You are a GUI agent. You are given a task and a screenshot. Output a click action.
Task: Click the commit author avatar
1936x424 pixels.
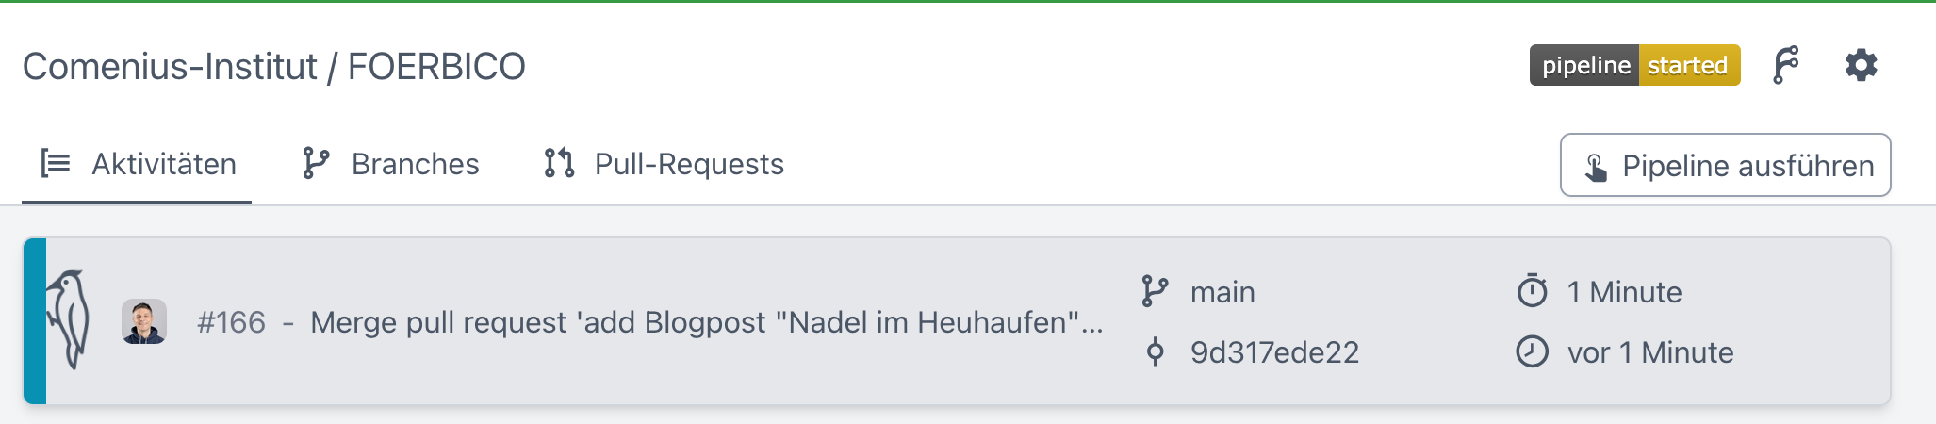(144, 322)
